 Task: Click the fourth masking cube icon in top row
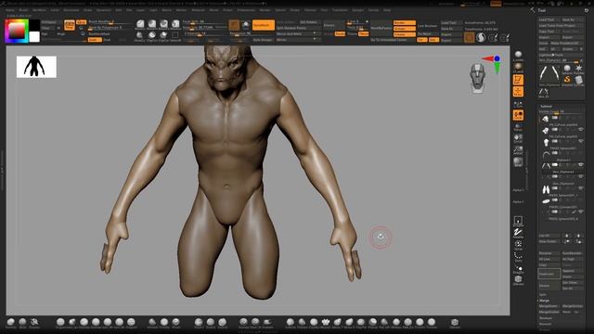click(x=175, y=24)
